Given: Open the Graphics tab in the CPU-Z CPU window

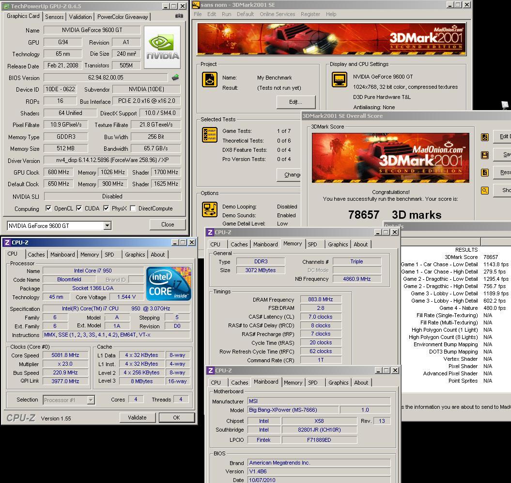Looking at the screenshot, I should 135,255.
